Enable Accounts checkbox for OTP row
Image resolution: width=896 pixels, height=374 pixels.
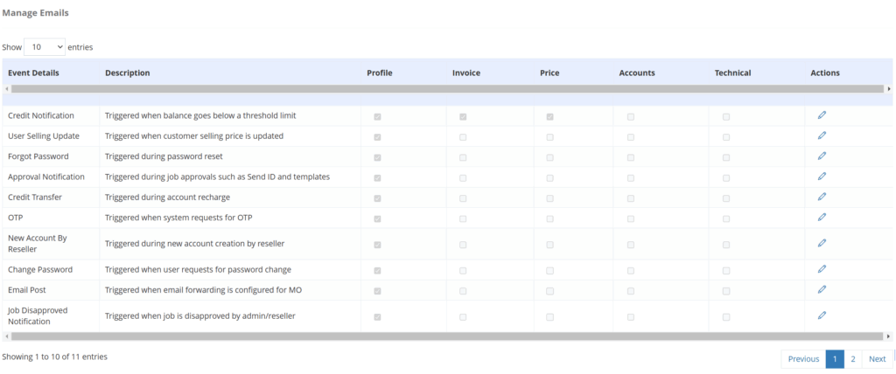pyautogui.click(x=631, y=218)
